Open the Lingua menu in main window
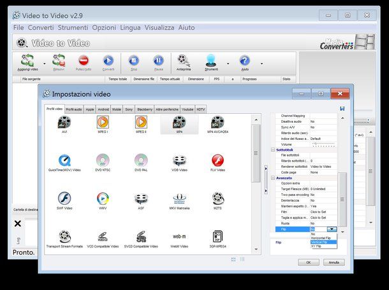This screenshot has width=389, height=290. [130, 27]
